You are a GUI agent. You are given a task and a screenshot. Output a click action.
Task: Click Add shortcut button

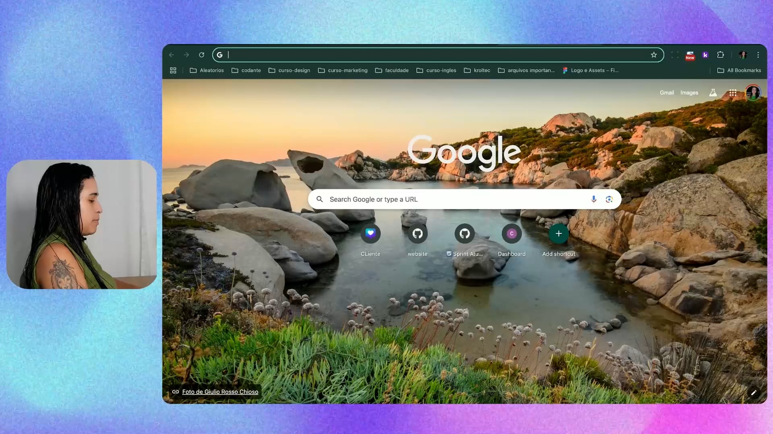(558, 234)
